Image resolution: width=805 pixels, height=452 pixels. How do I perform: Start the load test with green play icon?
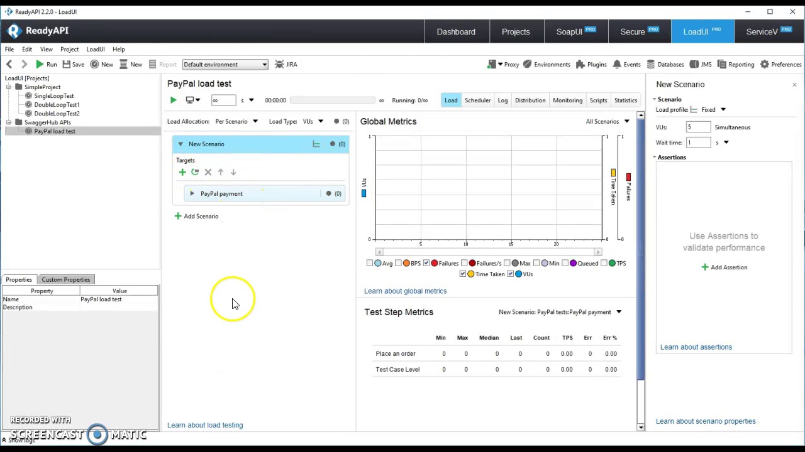click(173, 100)
